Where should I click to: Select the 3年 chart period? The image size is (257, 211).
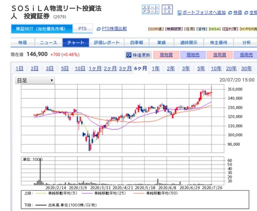(x=186, y=68)
